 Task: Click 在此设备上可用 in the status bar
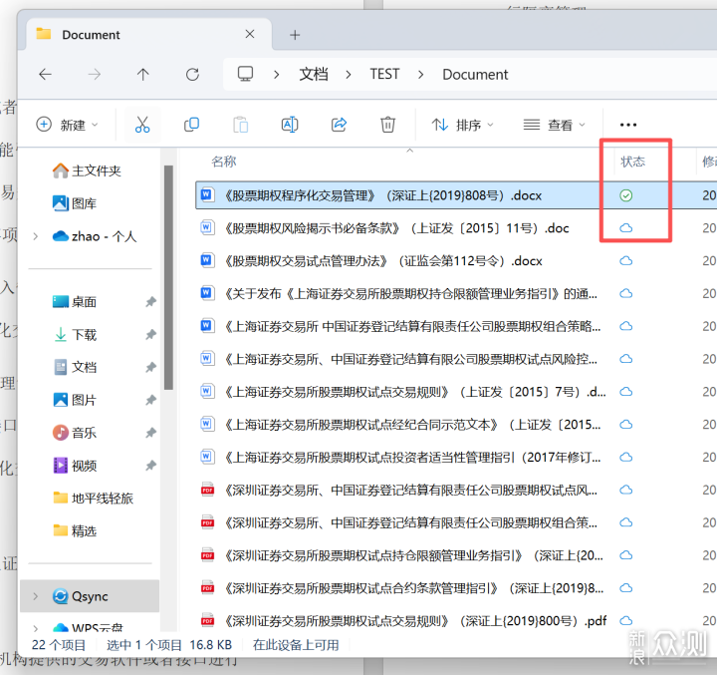pos(296,645)
